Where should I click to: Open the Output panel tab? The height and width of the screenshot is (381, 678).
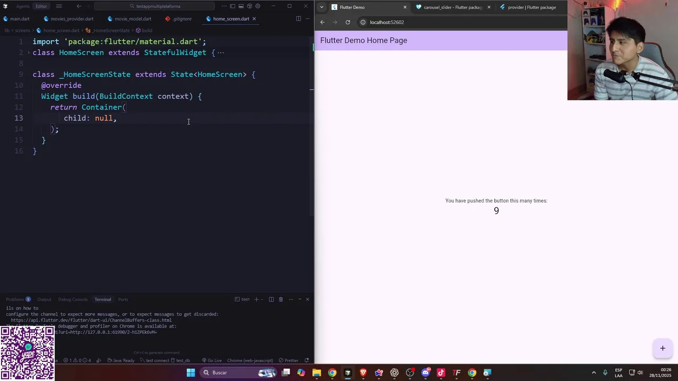click(x=44, y=300)
